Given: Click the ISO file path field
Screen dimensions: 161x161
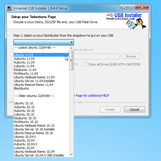Looking at the screenshot, I should 97,56.
